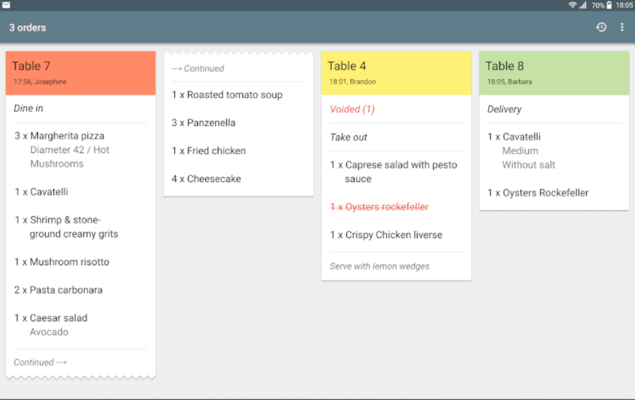Complete the Table 8 delivery order
The width and height of the screenshot is (635, 400).
[x=554, y=71]
